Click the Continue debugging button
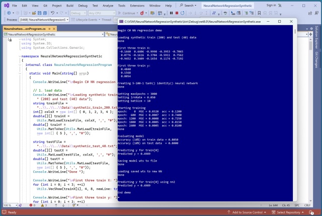Viewport: 322px width, 216px height. tap(126, 13)
